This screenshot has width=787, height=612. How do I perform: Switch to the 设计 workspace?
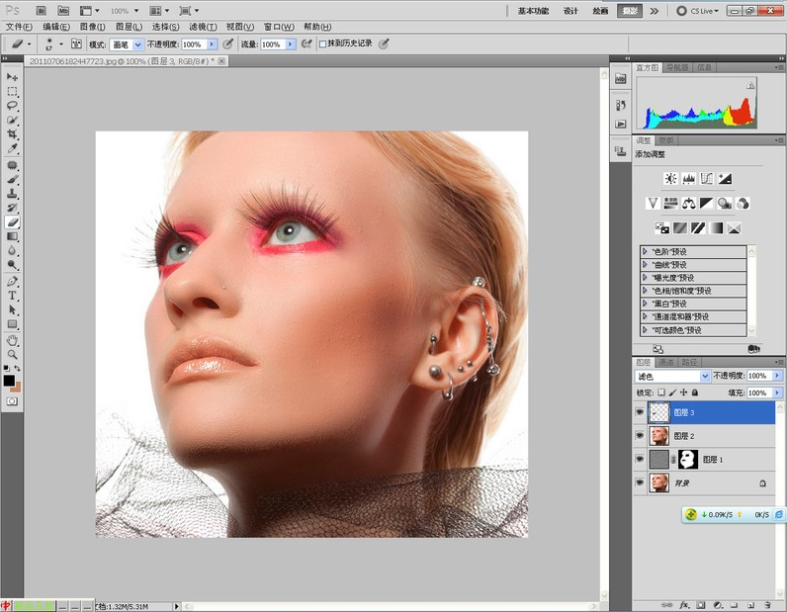pos(570,11)
